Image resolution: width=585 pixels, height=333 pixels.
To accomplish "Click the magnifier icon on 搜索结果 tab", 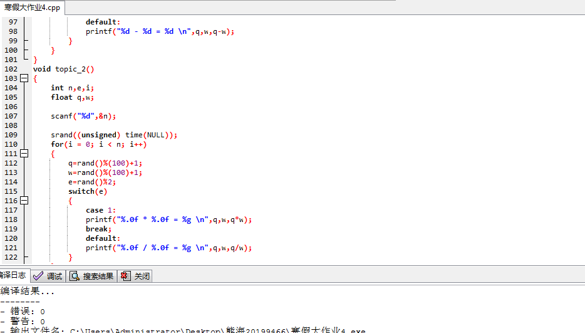I will [75, 276].
